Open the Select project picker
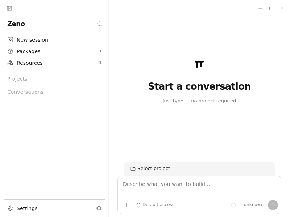The width and height of the screenshot is (290, 217). pyautogui.click(x=150, y=169)
